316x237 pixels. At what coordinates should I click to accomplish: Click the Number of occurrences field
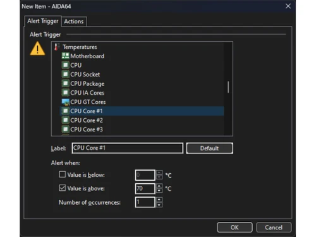pos(145,202)
